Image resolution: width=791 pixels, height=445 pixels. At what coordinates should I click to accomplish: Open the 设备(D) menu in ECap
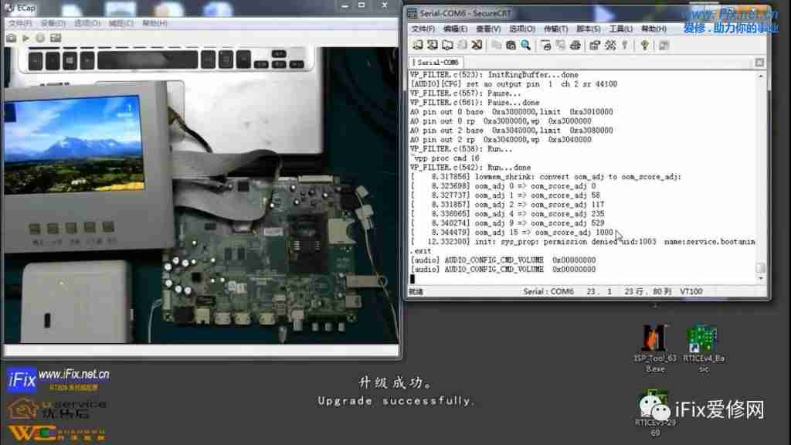pos(53,23)
